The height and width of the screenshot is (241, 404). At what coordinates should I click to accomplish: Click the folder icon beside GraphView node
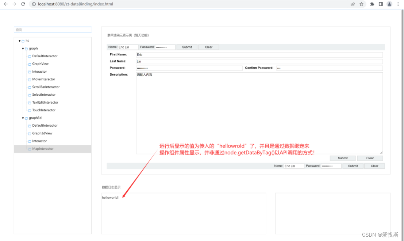[x=29, y=64]
